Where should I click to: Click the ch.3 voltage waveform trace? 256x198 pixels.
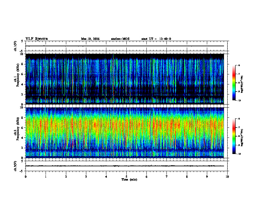coord(125,166)
